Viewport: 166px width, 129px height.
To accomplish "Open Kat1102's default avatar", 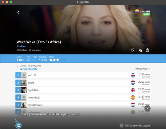I will pos(24,75).
